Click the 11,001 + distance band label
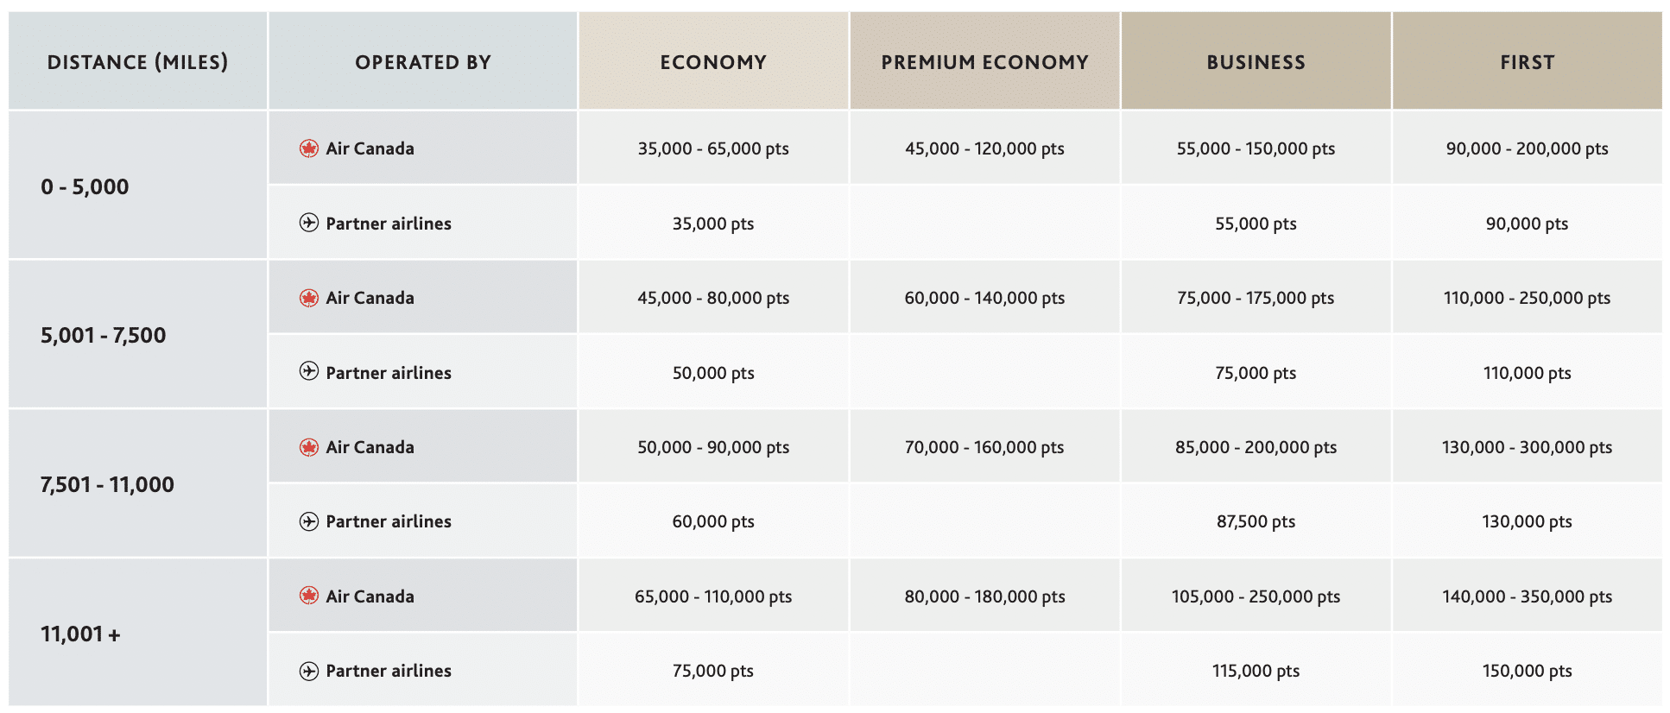 point(80,634)
